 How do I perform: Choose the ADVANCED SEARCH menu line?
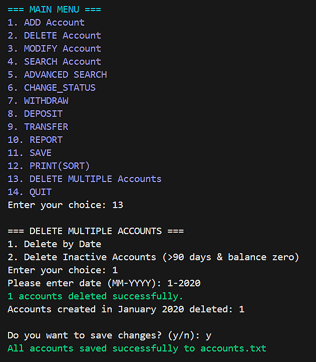coord(57,75)
